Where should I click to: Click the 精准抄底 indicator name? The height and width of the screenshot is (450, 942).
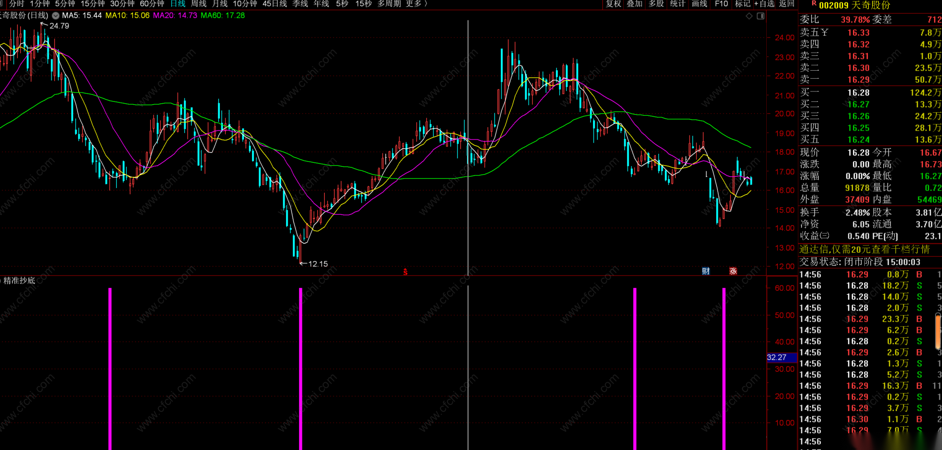coord(19,280)
